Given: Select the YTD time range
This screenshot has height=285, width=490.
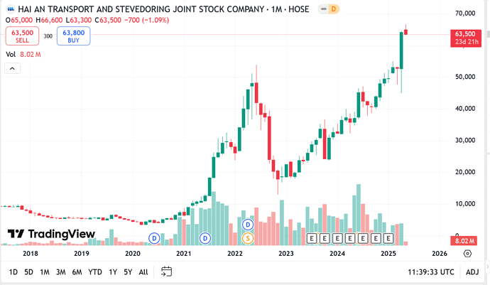Looking at the screenshot, I should click(x=95, y=272).
